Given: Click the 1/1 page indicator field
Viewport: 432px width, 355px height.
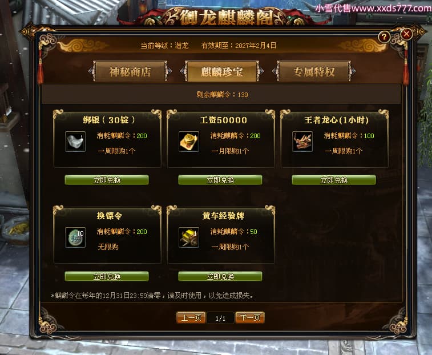Looking at the screenshot, I should (x=220, y=318).
